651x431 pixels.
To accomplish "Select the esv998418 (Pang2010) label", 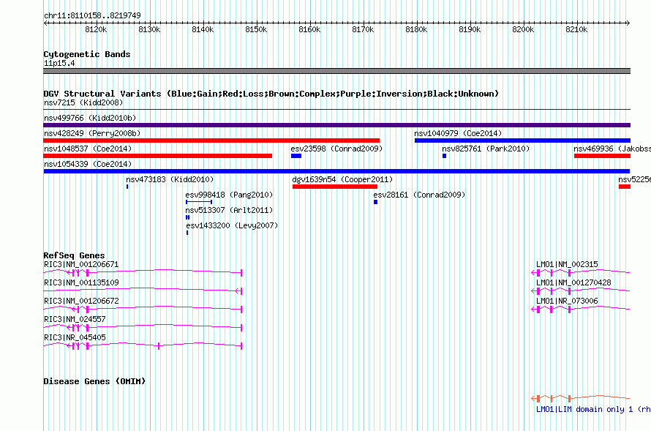I will 229,195.
